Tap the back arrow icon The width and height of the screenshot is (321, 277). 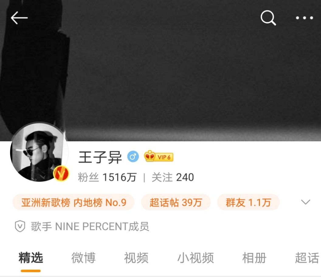click(19, 18)
